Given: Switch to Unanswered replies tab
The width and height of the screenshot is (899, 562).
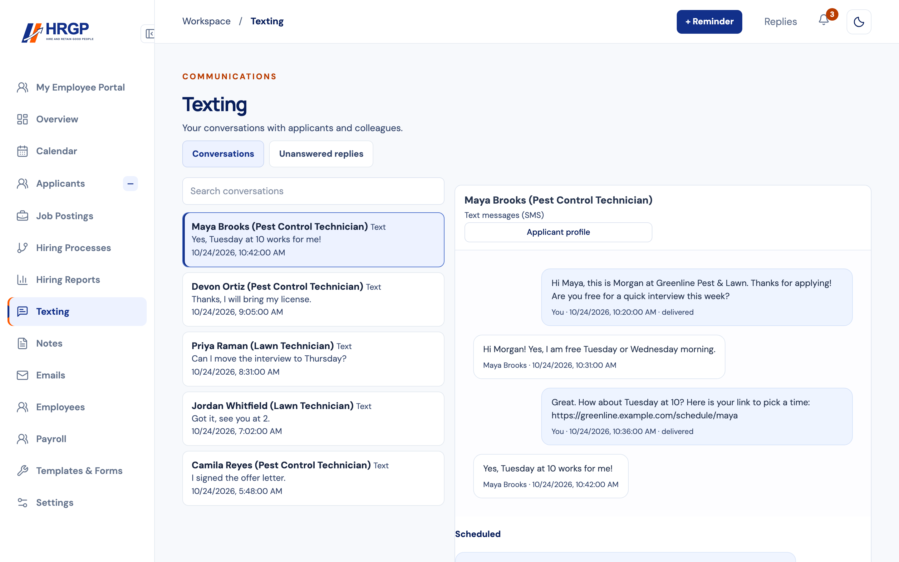Looking at the screenshot, I should click(321, 154).
